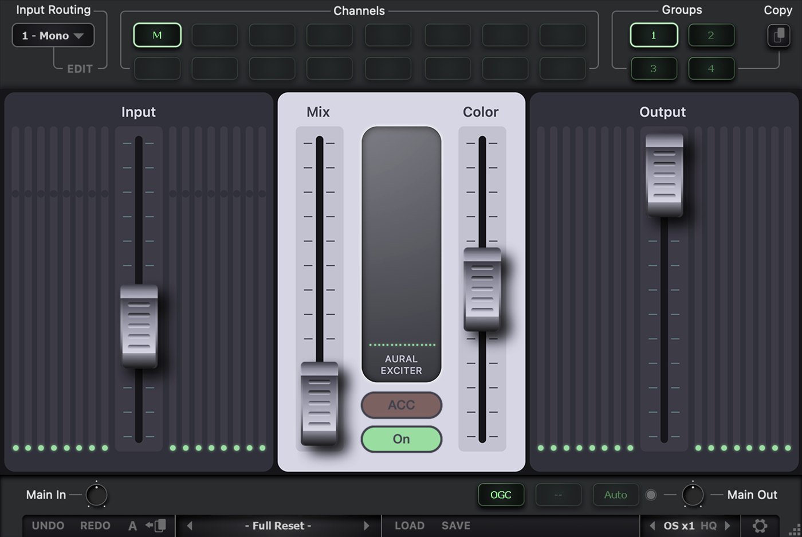The width and height of the screenshot is (802, 537).
Task: Click the UNDO button
Action: click(x=48, y=526)
